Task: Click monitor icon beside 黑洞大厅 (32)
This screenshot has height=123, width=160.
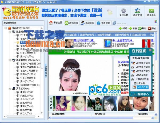Action: [x=18, y=106]
